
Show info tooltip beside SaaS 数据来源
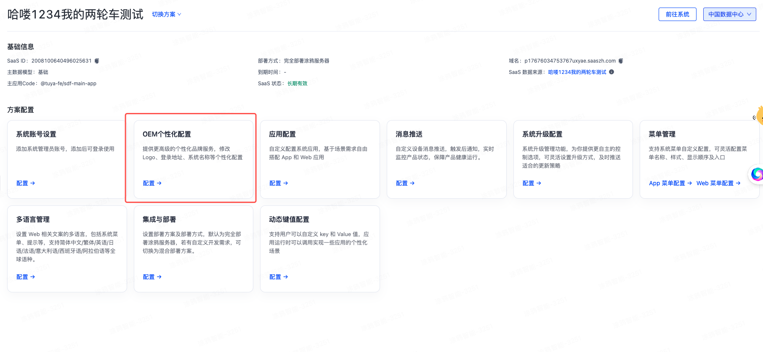coord(611,72)
